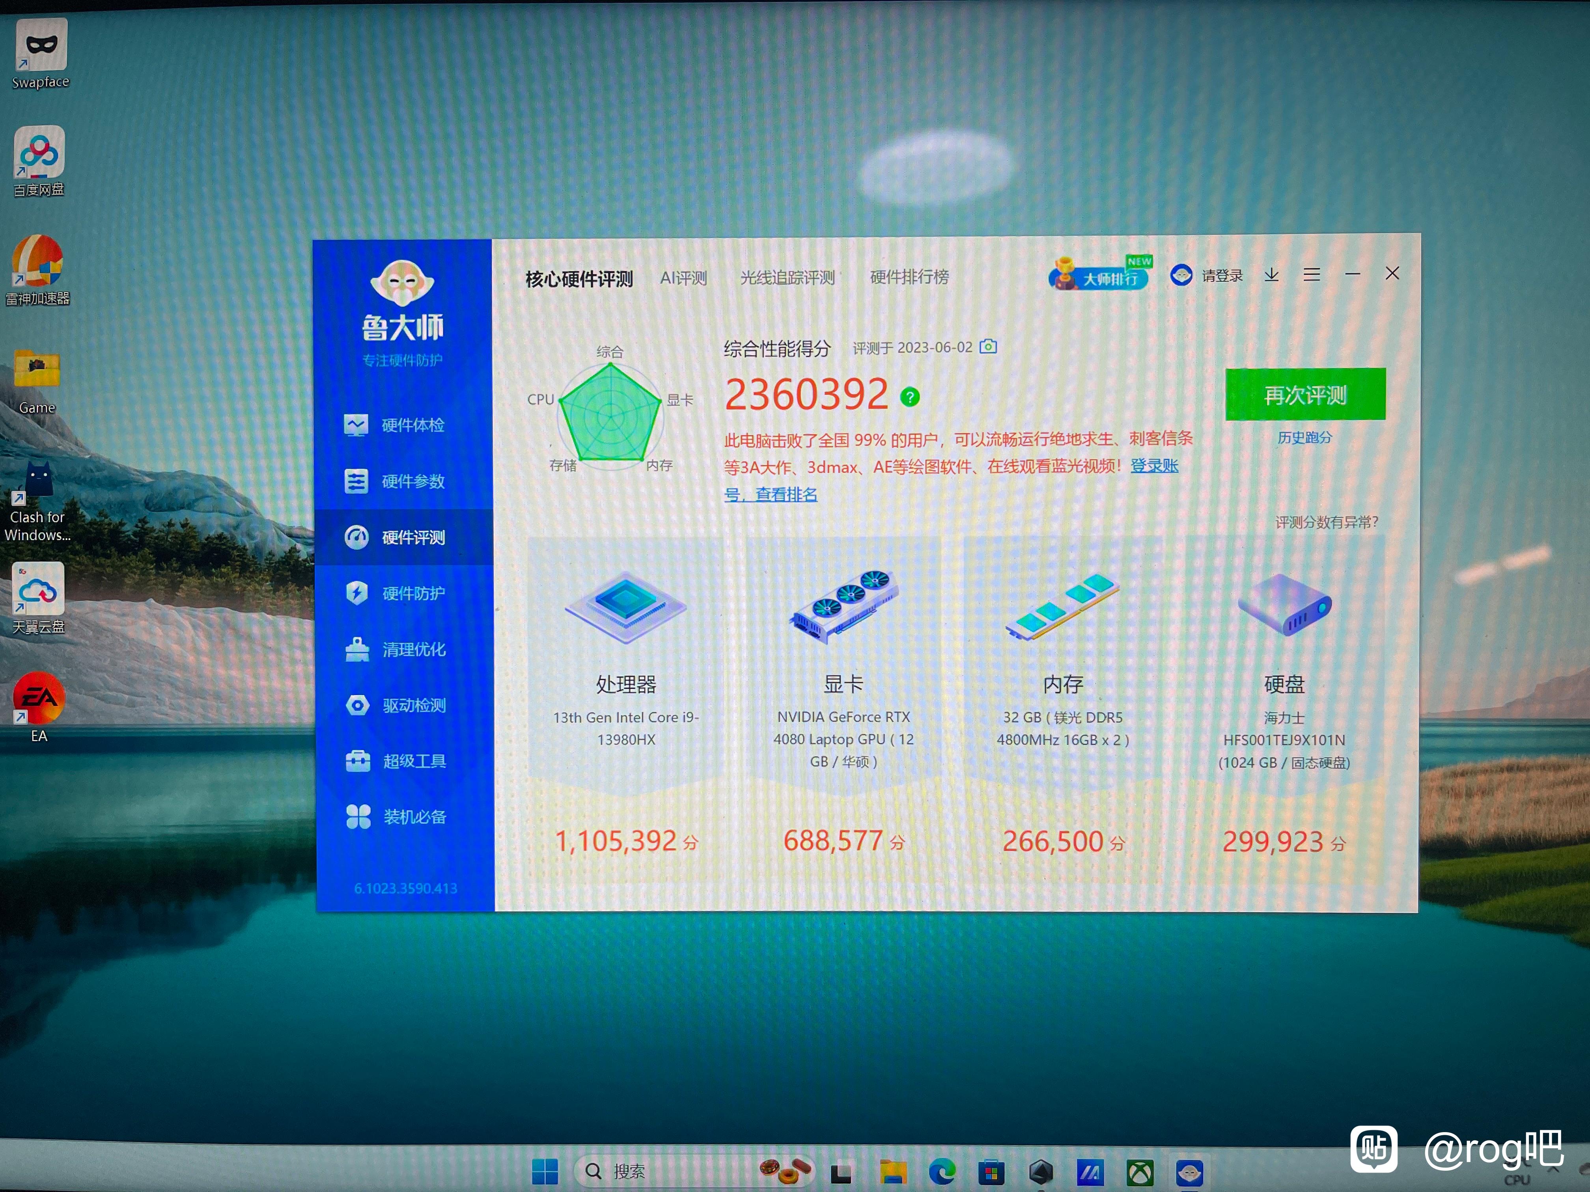Open 装机必备 in sidebar
This screenshot has height=1192, width=1590.
(x=405, y=817)
